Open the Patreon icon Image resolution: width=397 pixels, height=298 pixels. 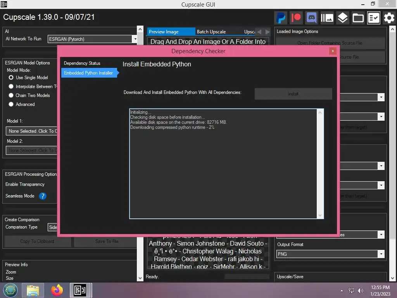pos(296,18)
